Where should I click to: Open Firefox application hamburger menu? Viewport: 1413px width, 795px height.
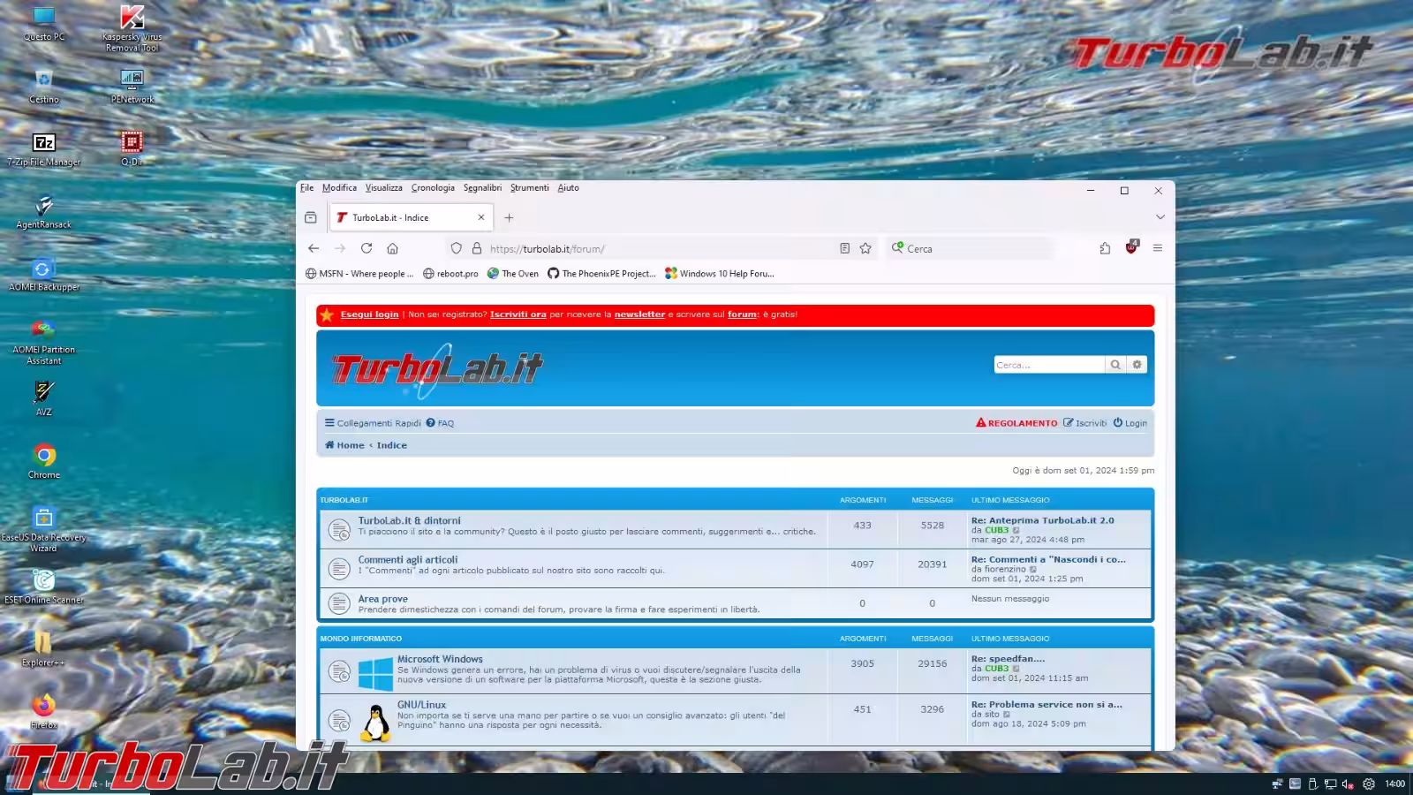(x=1158, y=249)
